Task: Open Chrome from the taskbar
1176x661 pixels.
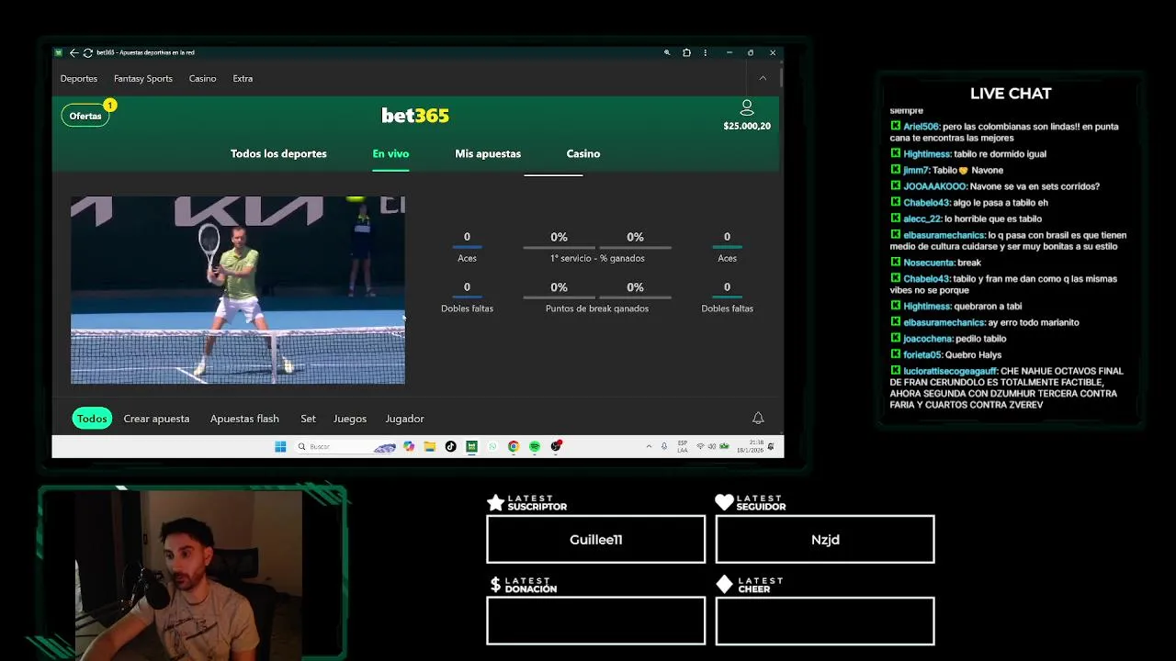Action: coord(514,446)
